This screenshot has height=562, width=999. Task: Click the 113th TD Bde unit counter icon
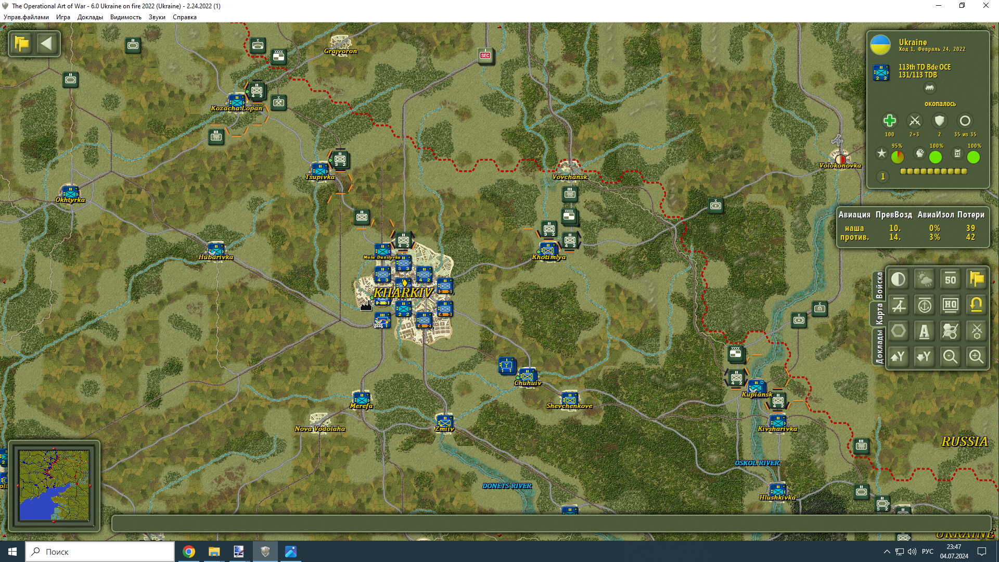(x=881, y=72)
